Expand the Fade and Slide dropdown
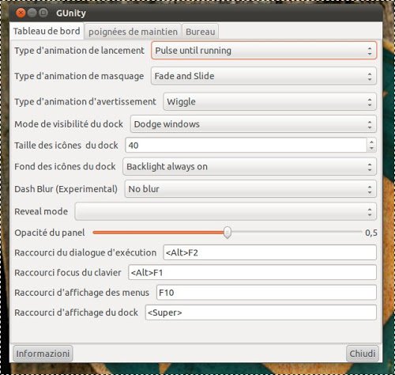The height and width of the screenshot is (375, 395). [x=264, y=76]
